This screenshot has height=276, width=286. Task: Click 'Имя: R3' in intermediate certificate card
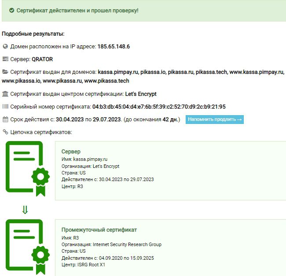click(x=70, y=238)
